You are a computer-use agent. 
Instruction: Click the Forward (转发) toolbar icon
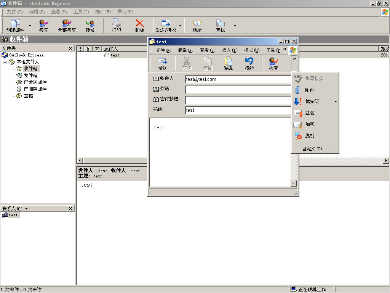[90, 26]
